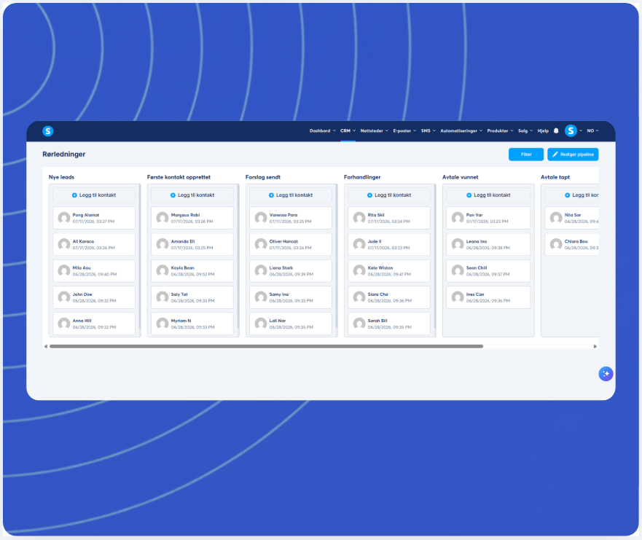The height and width of the screenshot is (540, 642).
Task: Click Mila Aou's avatar icon
Action: [64, 270]
